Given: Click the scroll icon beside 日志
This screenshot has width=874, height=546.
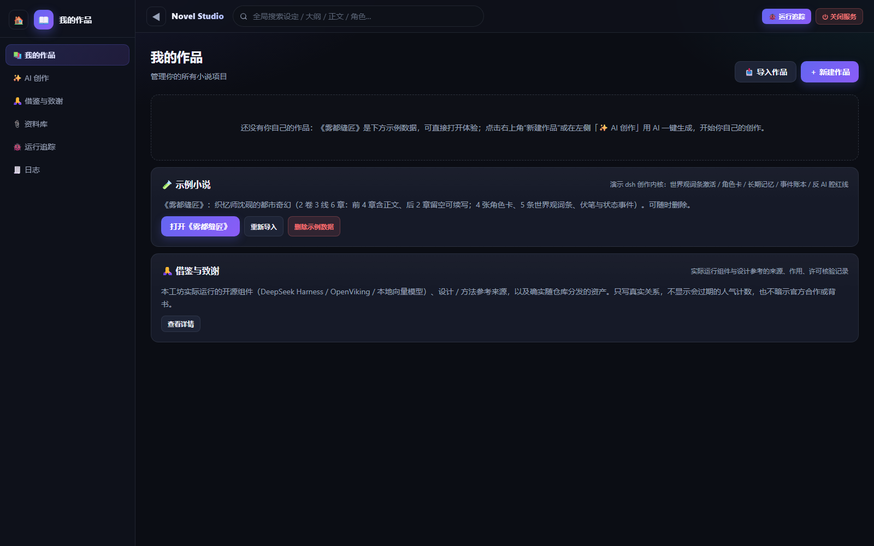Looking at the screenshot, I should tap(17, 170).
